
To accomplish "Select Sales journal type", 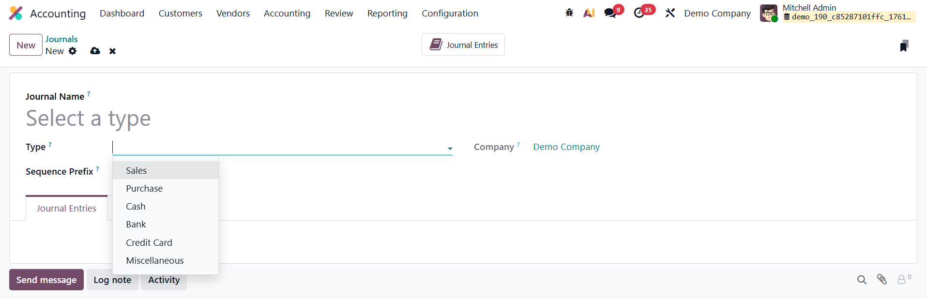I will tap(166, 170).
